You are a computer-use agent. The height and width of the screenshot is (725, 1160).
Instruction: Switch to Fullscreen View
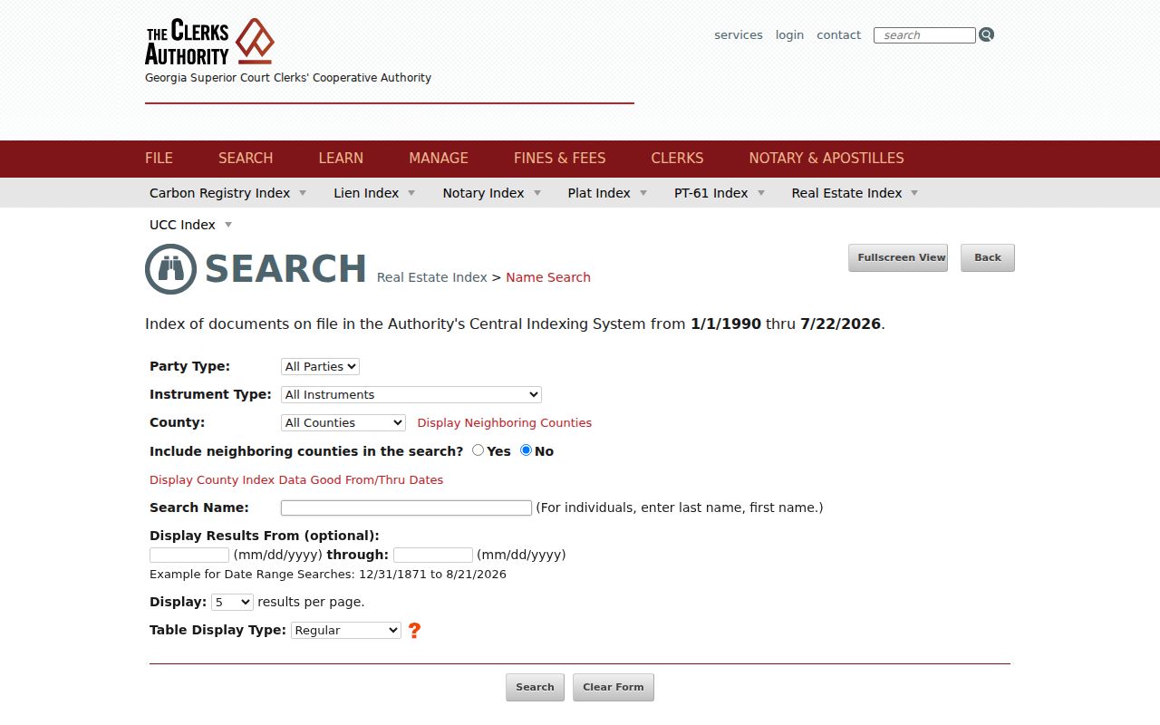click(898, 257)
